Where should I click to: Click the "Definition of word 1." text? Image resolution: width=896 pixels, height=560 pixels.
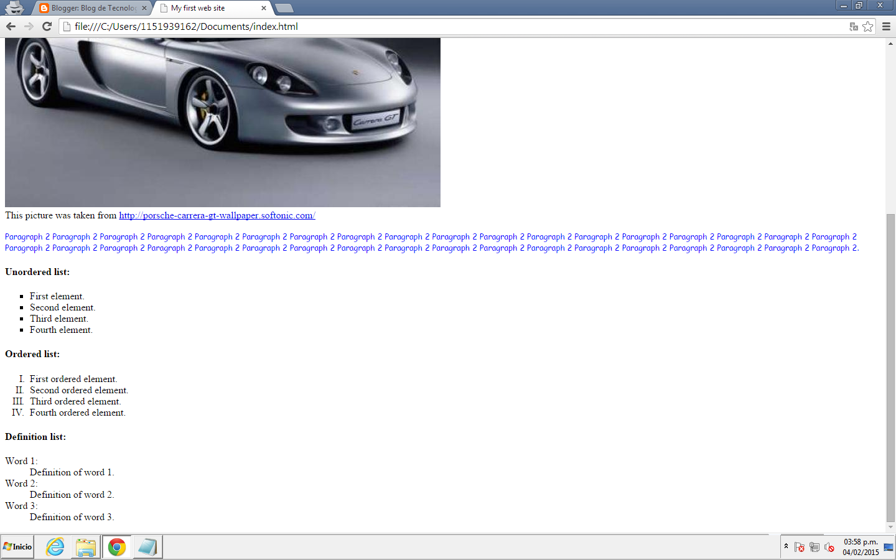[72, 472]
